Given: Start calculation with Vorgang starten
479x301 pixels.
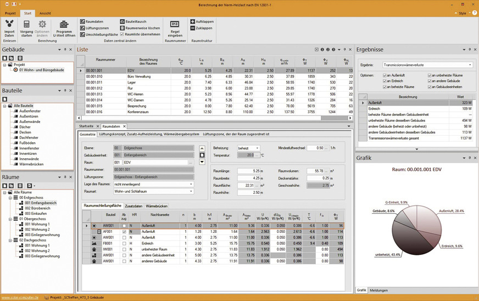Looking at the screenshot, I should click(x=26, y=24).
